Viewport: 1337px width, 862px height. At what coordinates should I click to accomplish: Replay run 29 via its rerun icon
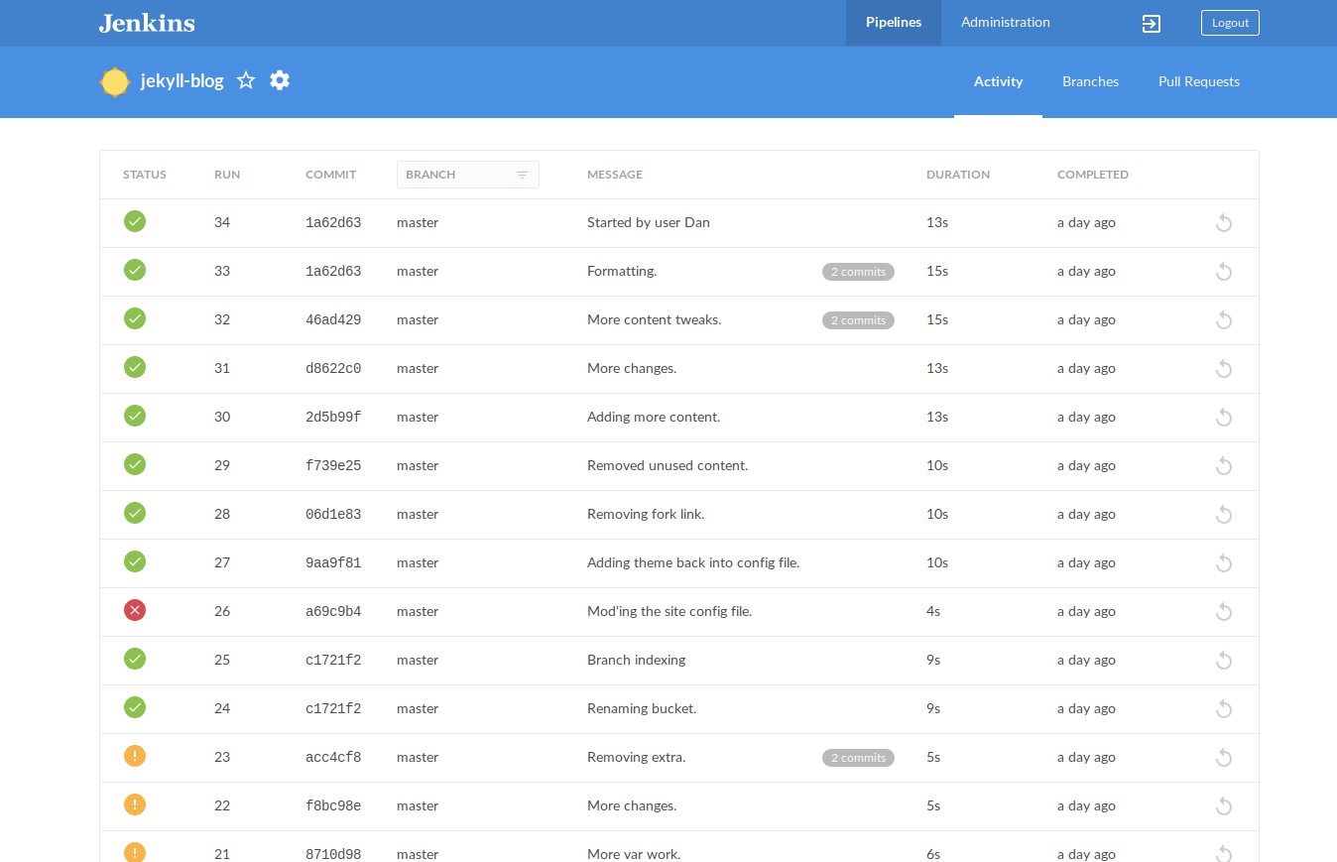click(1224, 466)
